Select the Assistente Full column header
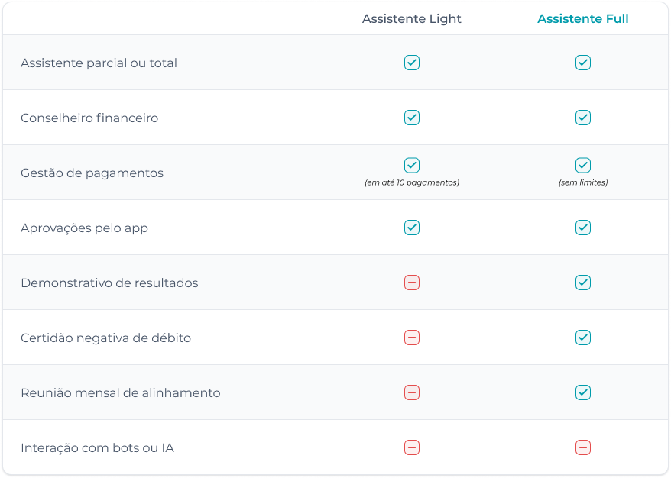Image resolution: width=671 pixels, height=478 pixels. point(583,19)
